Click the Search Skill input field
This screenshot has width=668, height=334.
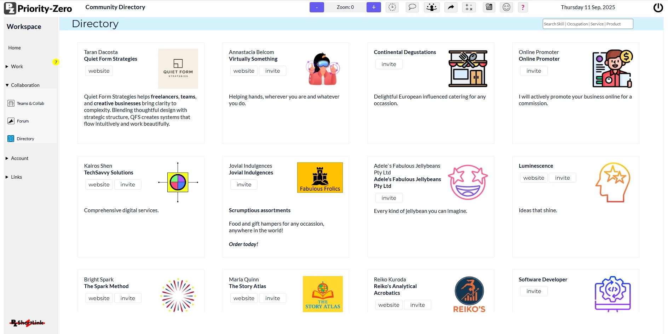point(588,24)
